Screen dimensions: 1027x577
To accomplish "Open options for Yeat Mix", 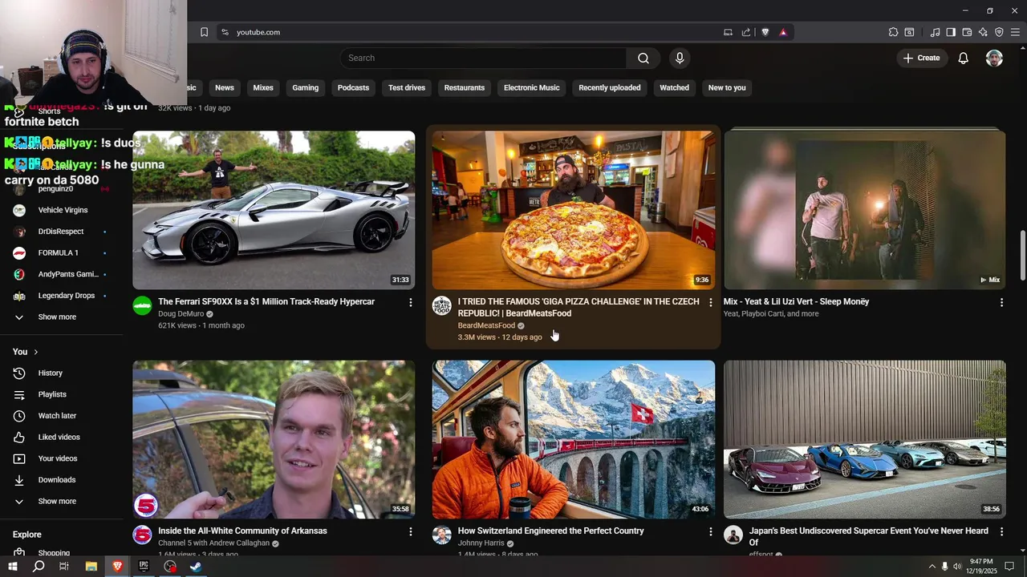I will [1001, 302].
